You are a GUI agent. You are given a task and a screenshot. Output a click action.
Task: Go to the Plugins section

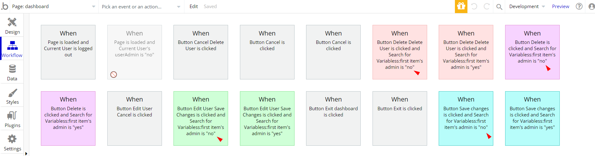[12, 119]
